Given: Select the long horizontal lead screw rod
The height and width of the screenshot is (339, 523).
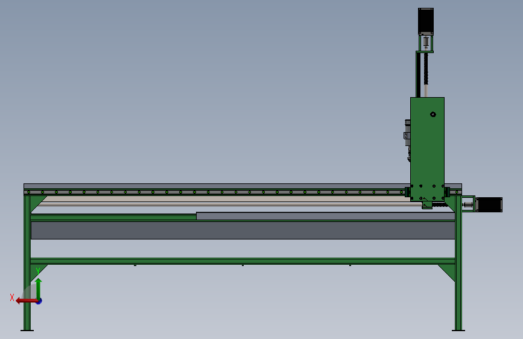Looking at the screenshot, I should (x=230, y=204).
